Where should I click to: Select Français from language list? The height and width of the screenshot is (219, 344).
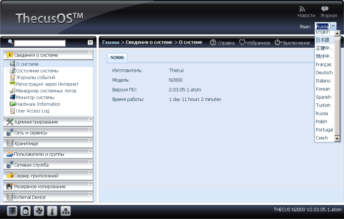coord(325,64)
